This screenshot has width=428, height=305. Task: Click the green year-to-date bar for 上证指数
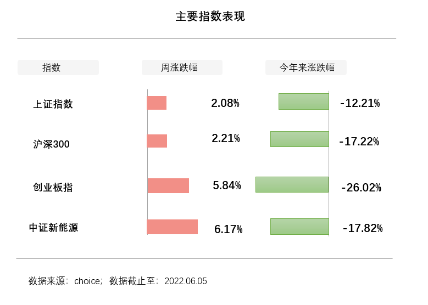tap(303, 101)
